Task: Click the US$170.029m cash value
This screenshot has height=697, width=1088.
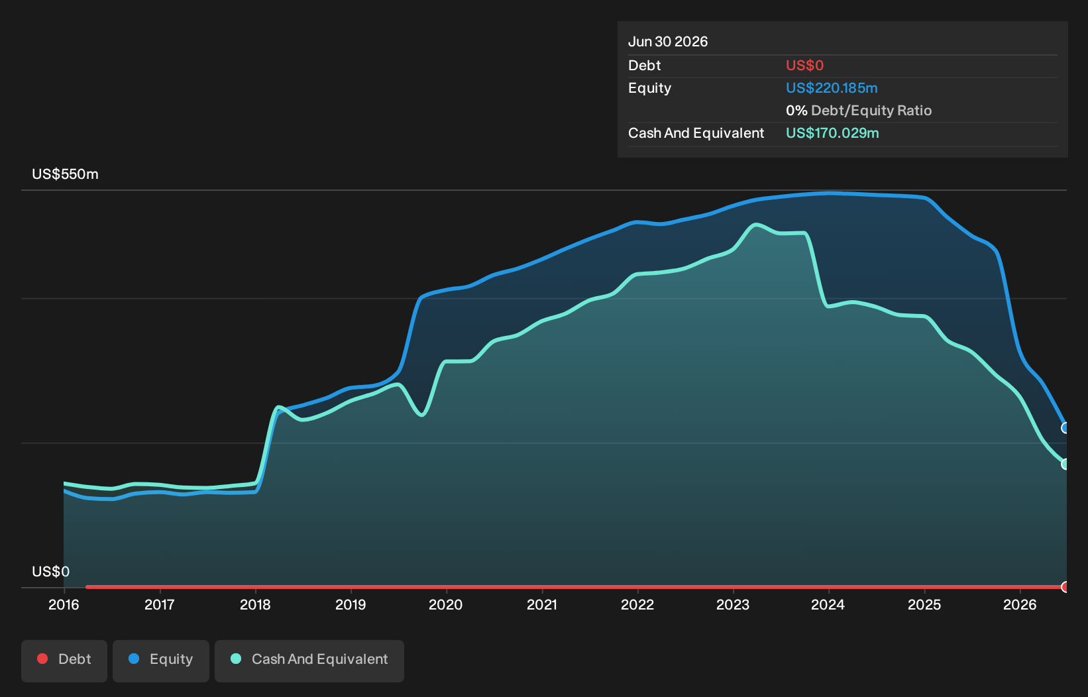Action: click(832, 133)
